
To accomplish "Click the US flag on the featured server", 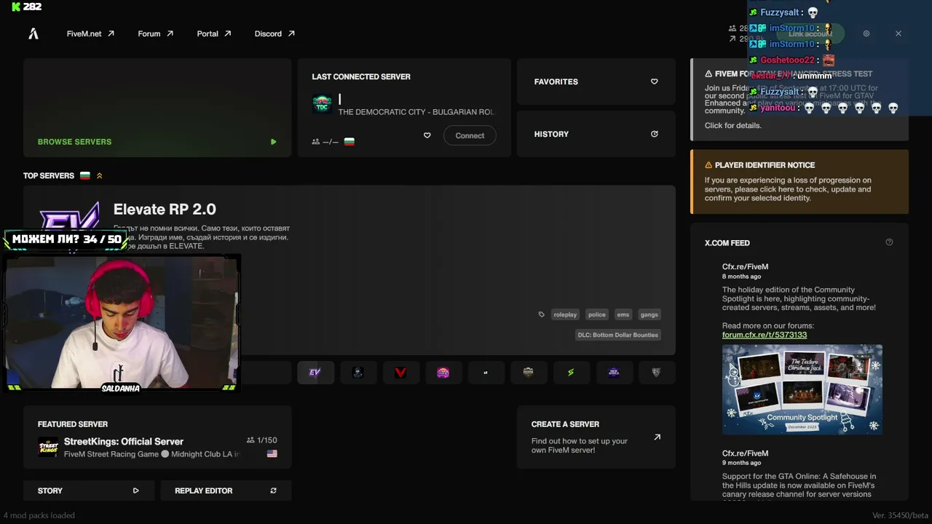I will pos(272,453).
